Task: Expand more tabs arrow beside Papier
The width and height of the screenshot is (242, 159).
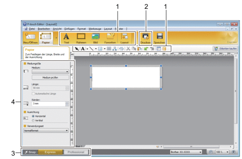Action: (56, 38)
